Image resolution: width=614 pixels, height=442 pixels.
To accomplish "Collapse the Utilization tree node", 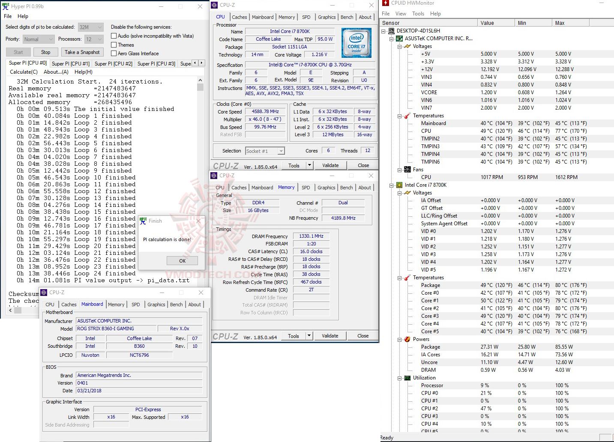I will point(400,378).
